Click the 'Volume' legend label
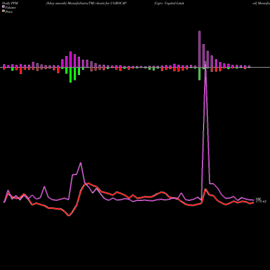Viewport: 270px width, 270px height. (10, 8)
